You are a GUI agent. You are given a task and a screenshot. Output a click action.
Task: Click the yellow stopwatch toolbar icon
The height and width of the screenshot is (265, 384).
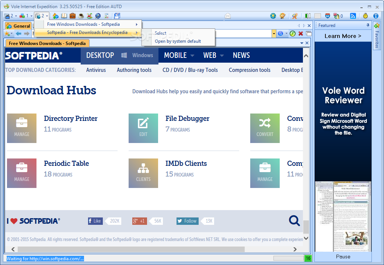tap(365, 16)
